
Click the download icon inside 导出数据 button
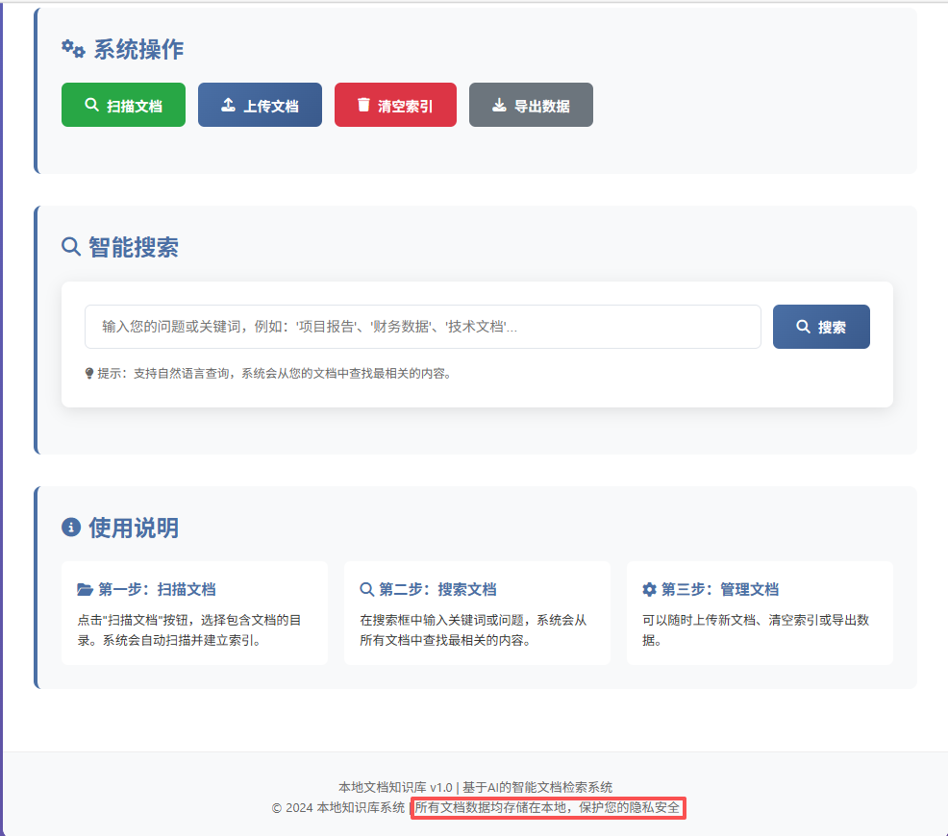pos(501,104)
